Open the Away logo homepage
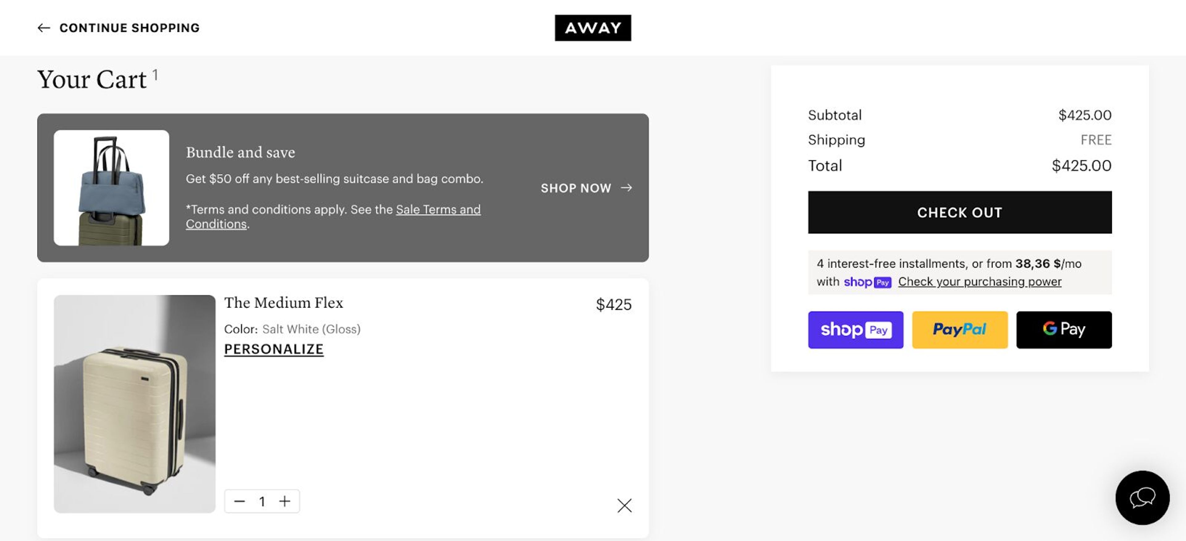 pyautogui.click(x=593, y=28)
